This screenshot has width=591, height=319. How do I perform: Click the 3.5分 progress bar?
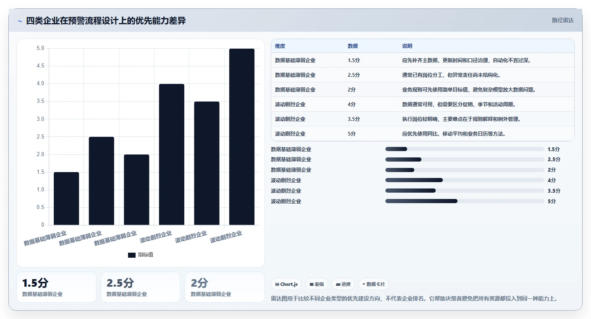(x=465, y=191)
